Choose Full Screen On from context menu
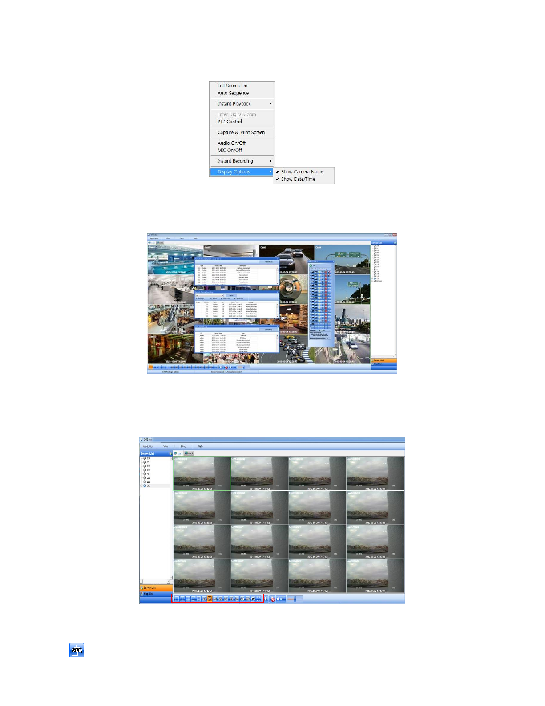The height and width of the screenshot is (706, 545). click(x=232, y=86)
